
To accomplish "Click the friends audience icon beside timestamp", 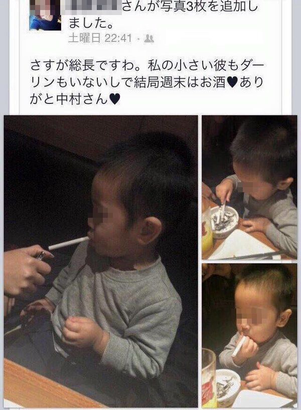I will [x=149, y=39].
